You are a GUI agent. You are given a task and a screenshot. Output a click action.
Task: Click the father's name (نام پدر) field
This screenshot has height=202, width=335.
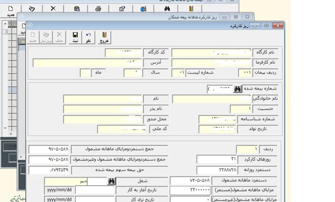pos(103,109)
